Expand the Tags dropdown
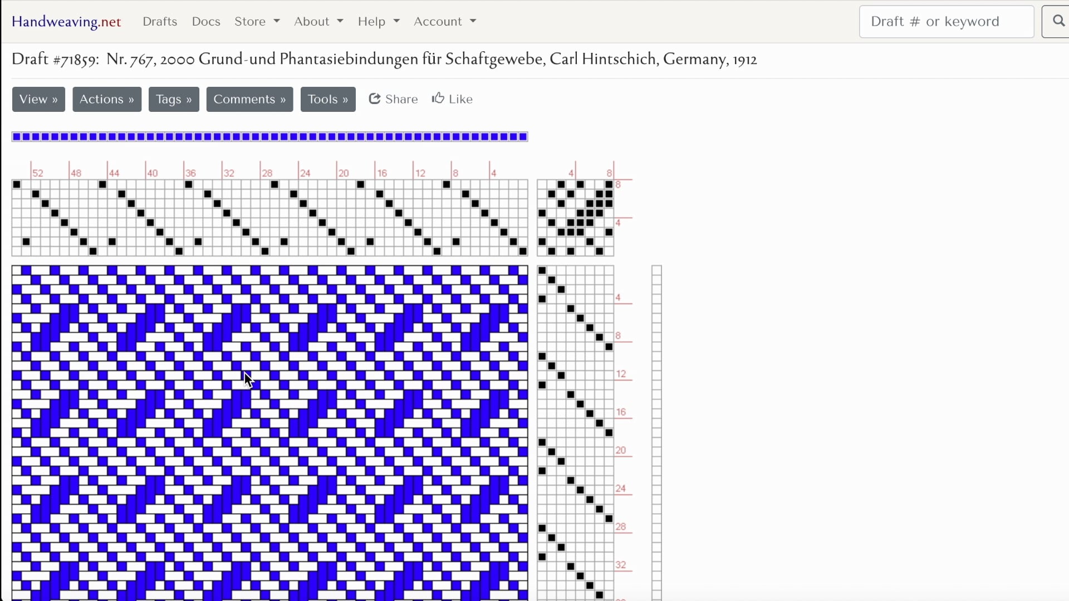Image resolution: width=1069 pixels, height=601 pixels. [x=174, y=99]
